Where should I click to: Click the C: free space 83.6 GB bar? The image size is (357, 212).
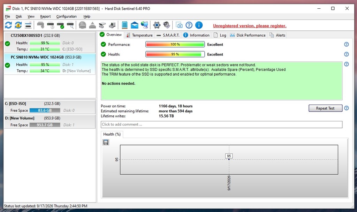[45, 111]
